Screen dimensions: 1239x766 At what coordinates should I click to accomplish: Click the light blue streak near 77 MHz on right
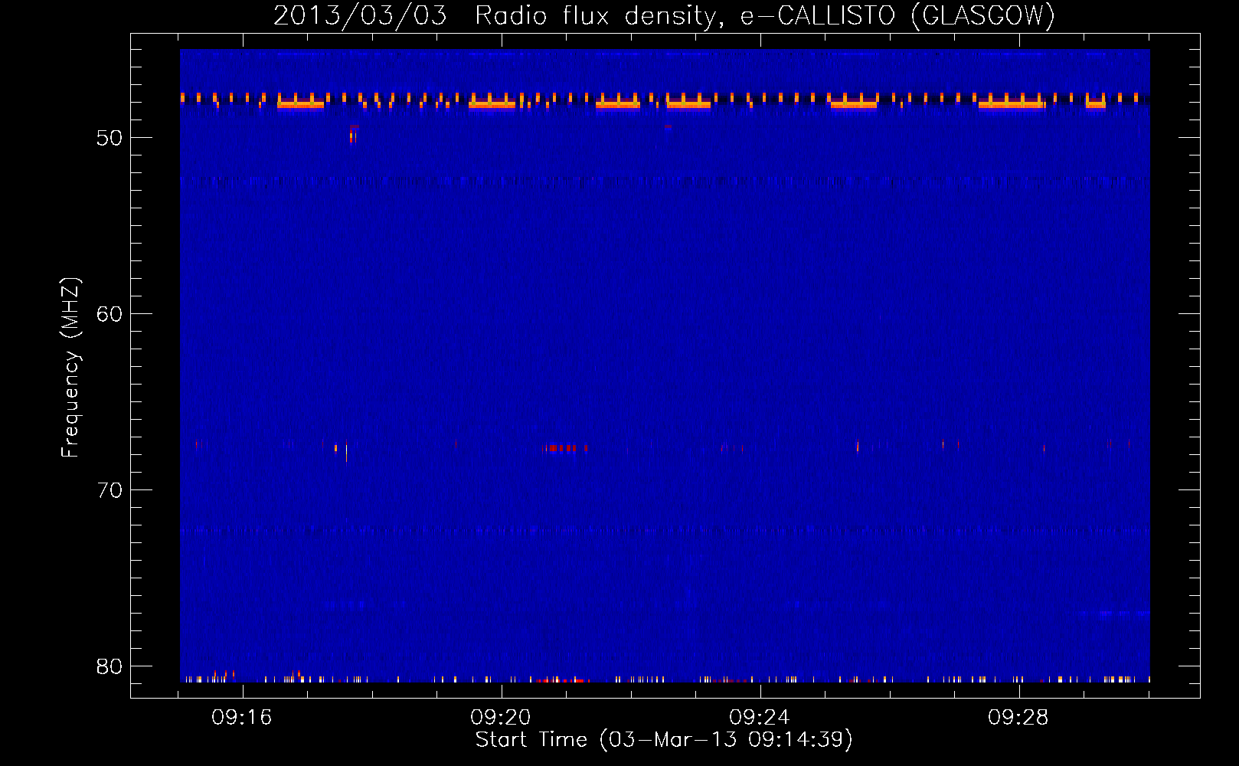coord(1113,614)
